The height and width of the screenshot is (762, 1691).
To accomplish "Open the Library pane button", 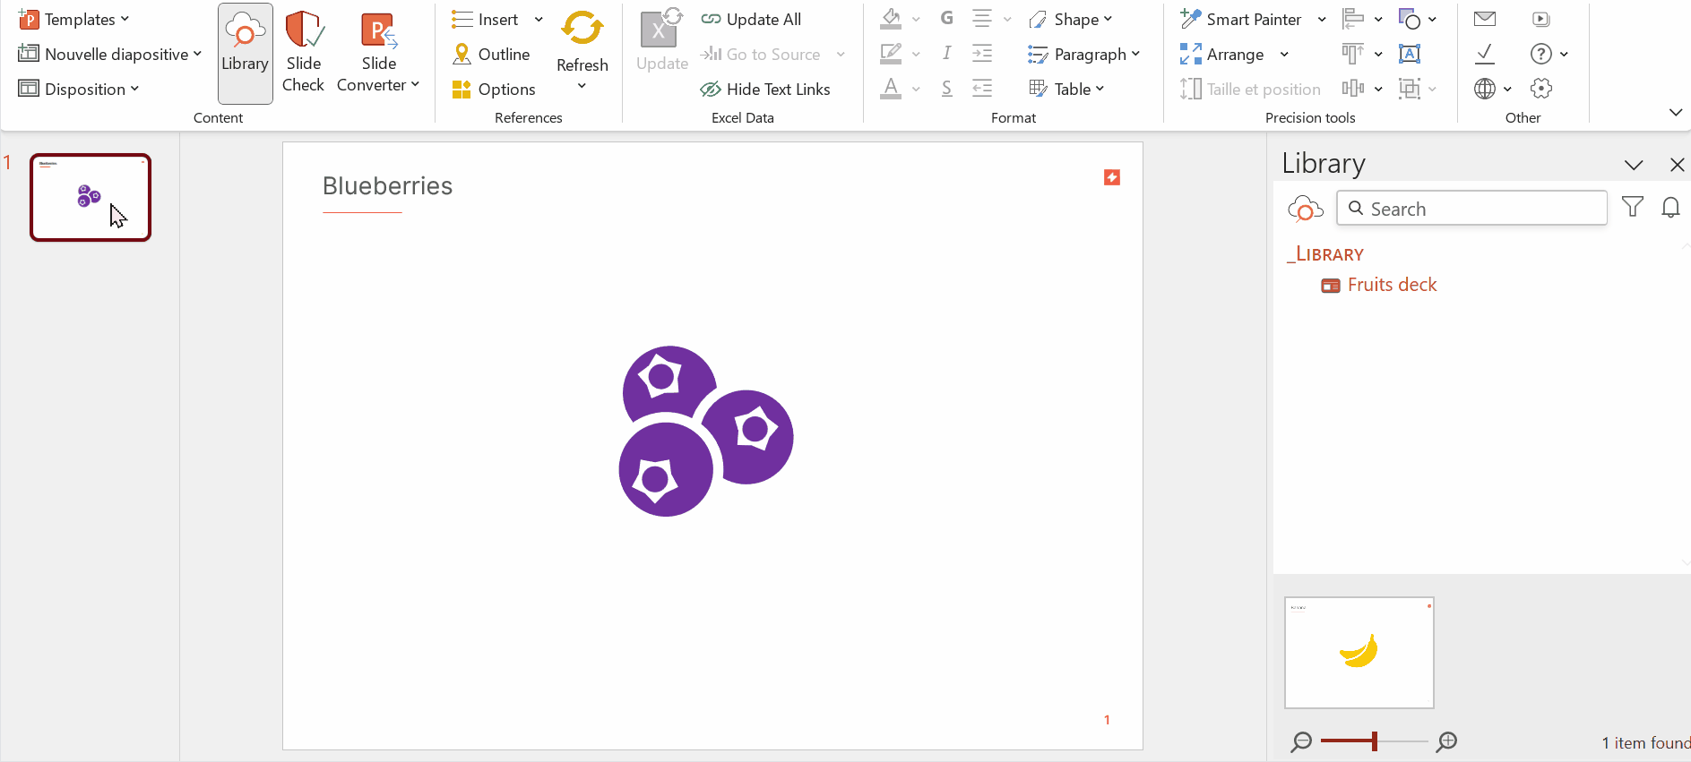I will (245, 53).
